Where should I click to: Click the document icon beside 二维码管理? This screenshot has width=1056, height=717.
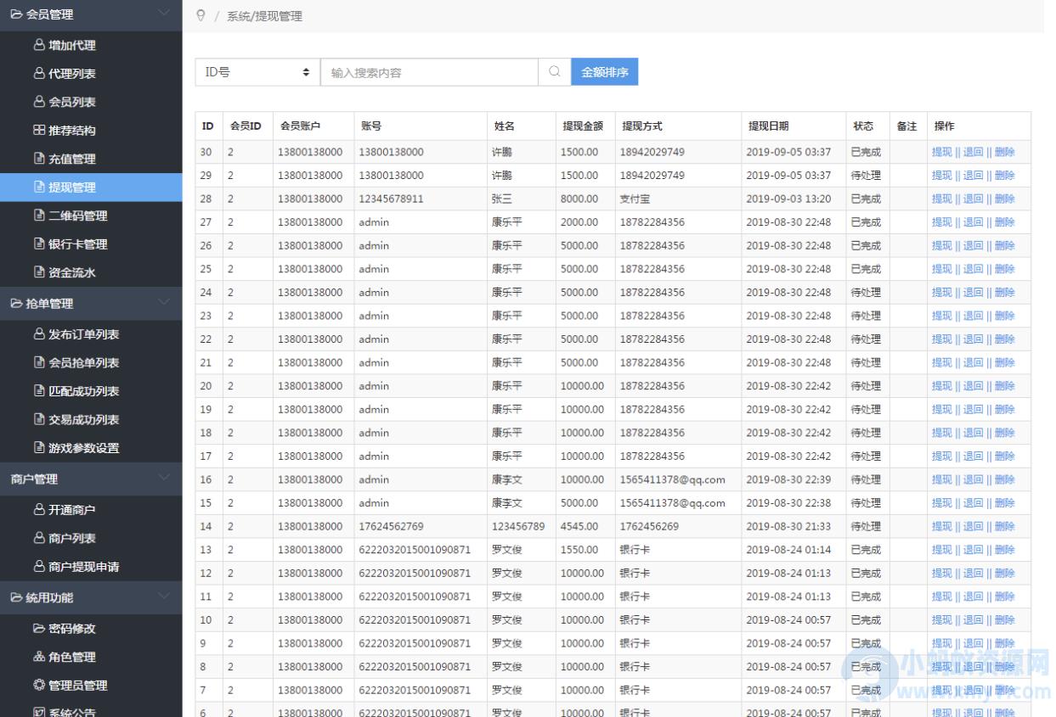(x=39, y=216)
